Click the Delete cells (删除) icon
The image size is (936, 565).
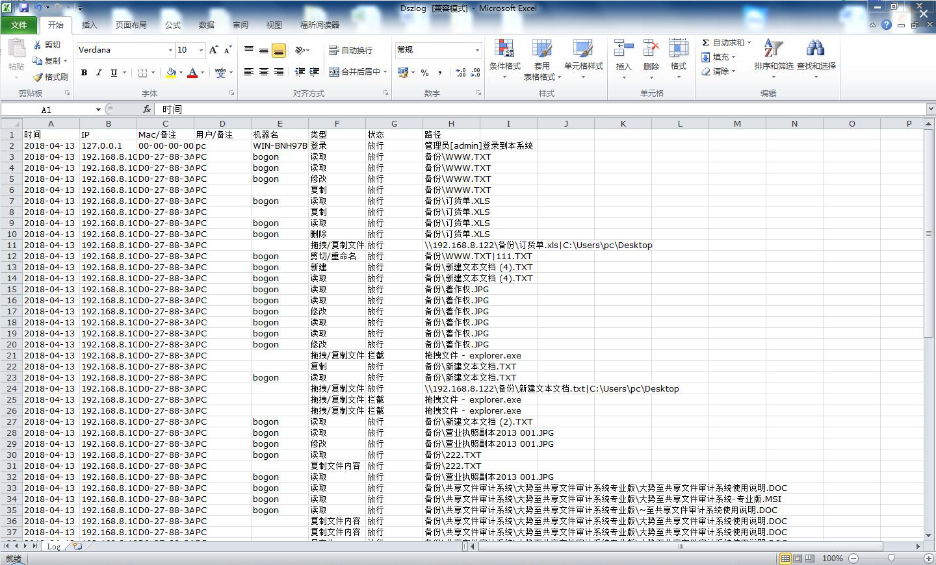coord(651,49)
